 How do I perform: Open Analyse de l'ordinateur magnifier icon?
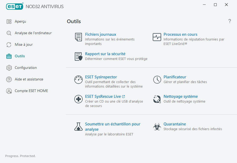[x=9, y=33]
